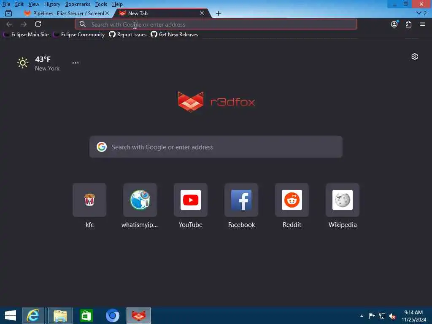Click the New York location label
The image size is (432, 324).
[47, 68]
